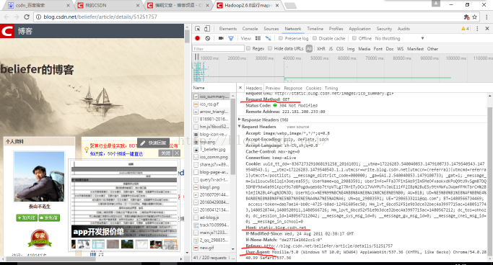
Task: Click the inspect element picker icon
Action: pos(198,29)
